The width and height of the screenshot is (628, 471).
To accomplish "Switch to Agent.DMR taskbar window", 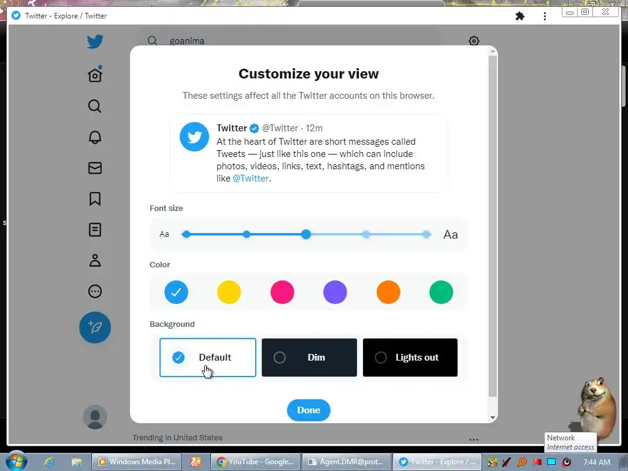I will pos(346,462).
